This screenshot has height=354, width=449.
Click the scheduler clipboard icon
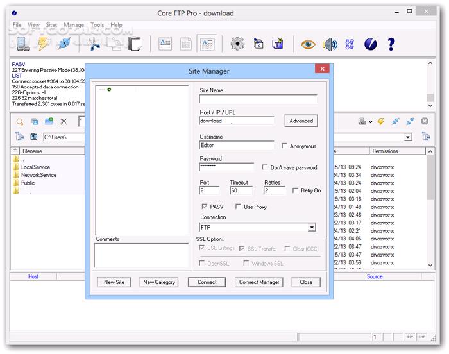[258, 44]
